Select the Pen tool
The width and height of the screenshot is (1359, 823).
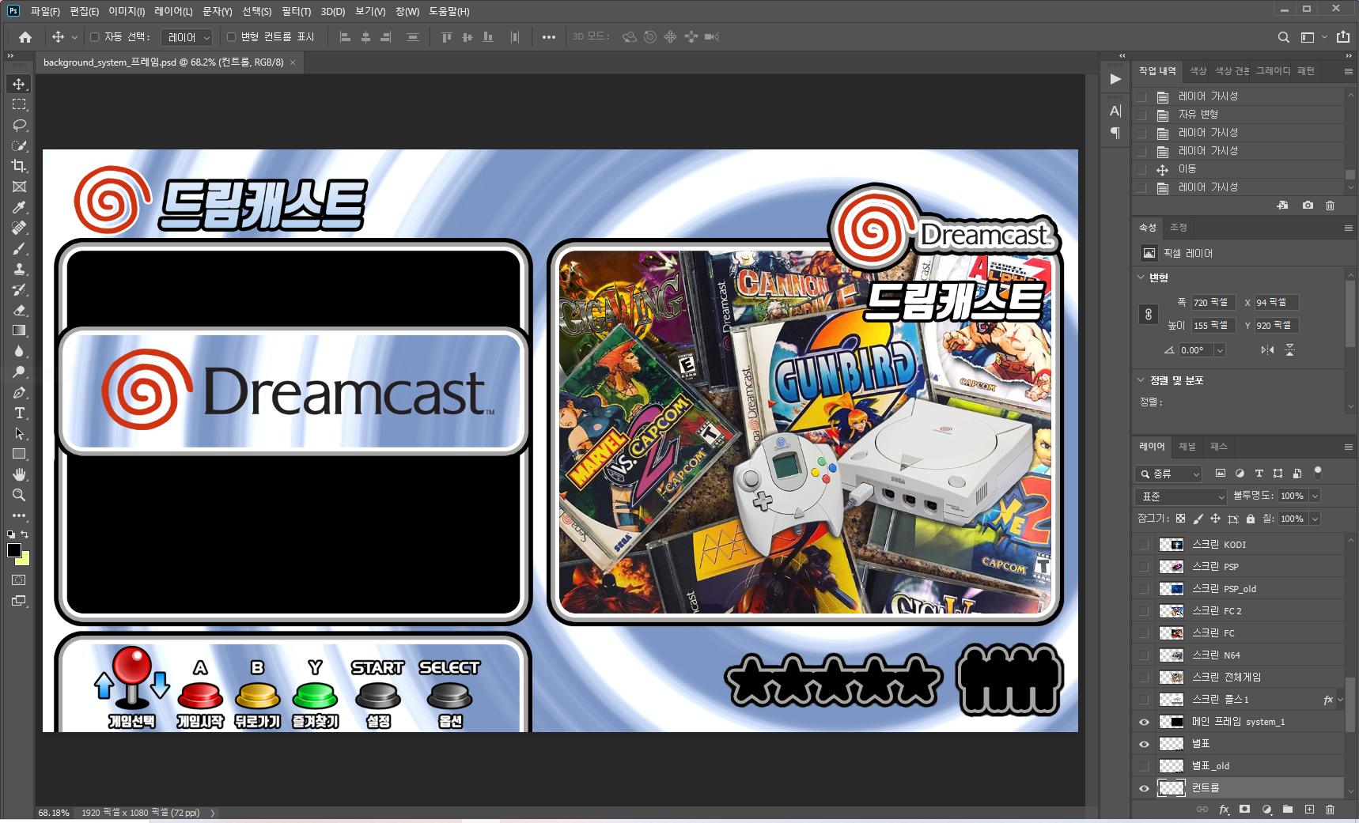[x=19, y=392]
